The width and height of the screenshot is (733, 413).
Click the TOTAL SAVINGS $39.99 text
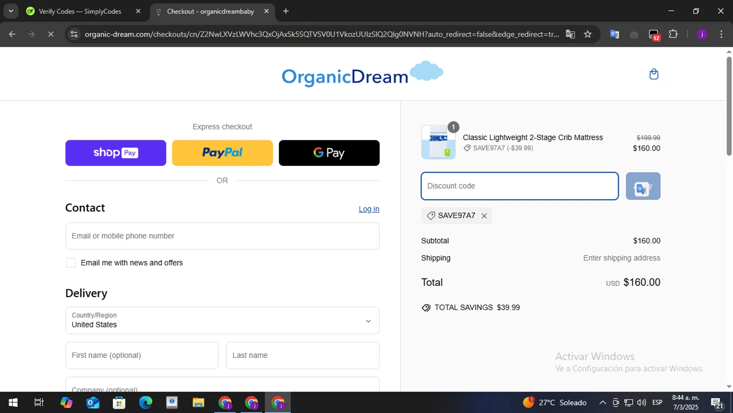tap(477, 308)
